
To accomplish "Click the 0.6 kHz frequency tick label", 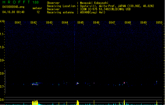I will (2, 100).
